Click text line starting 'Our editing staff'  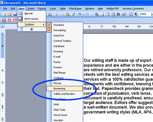point(118,60)
